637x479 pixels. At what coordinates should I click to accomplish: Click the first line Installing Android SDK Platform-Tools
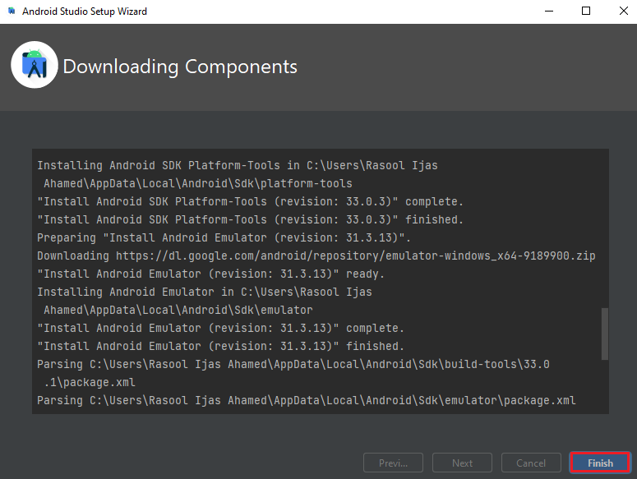pos(238,165)
